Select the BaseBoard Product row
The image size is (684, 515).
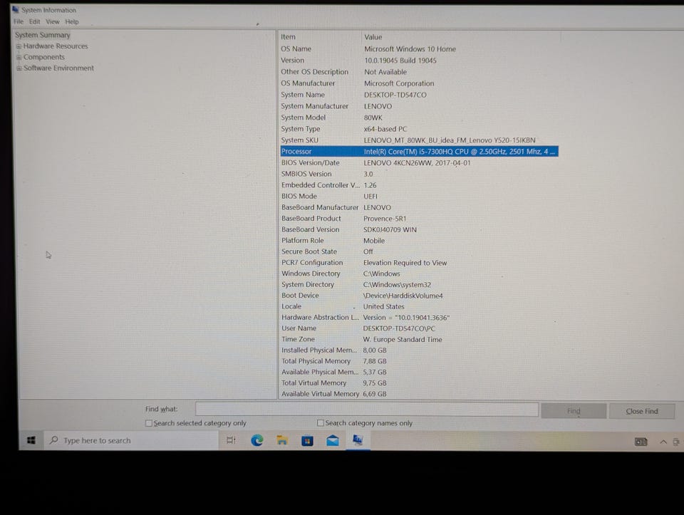coord(419,219)
